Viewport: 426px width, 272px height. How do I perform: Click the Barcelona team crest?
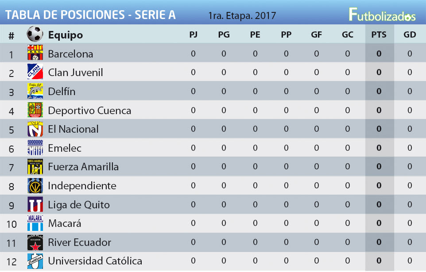[x=35, y=53]
